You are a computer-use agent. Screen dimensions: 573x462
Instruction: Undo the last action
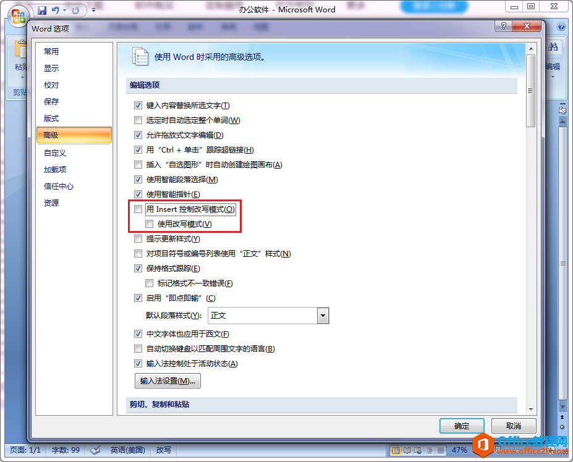pyautogui.click(x=56, y=10)
